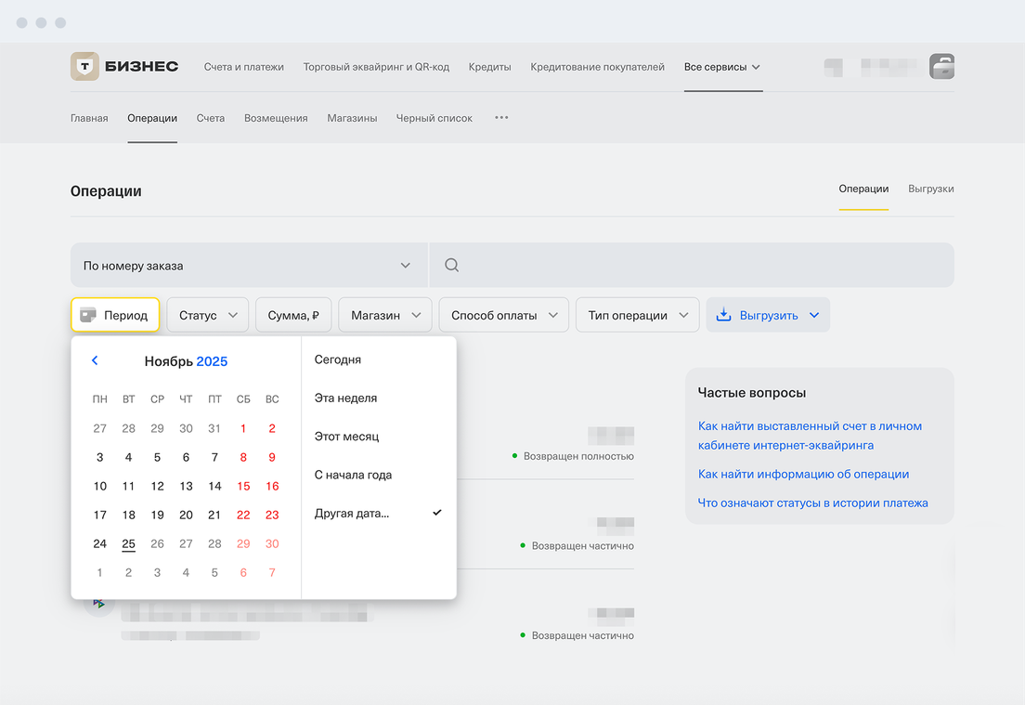The height and width of the screenshot is (705, 1025).
Task: Open the three dots more menu
Action: 501,118
